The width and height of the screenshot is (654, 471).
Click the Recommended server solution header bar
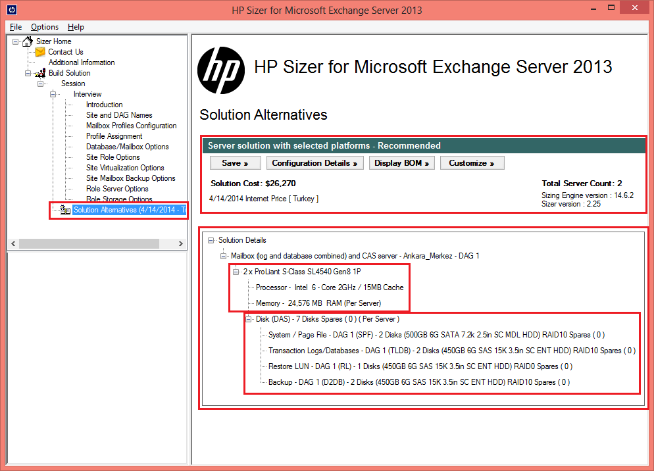point(424,145)
